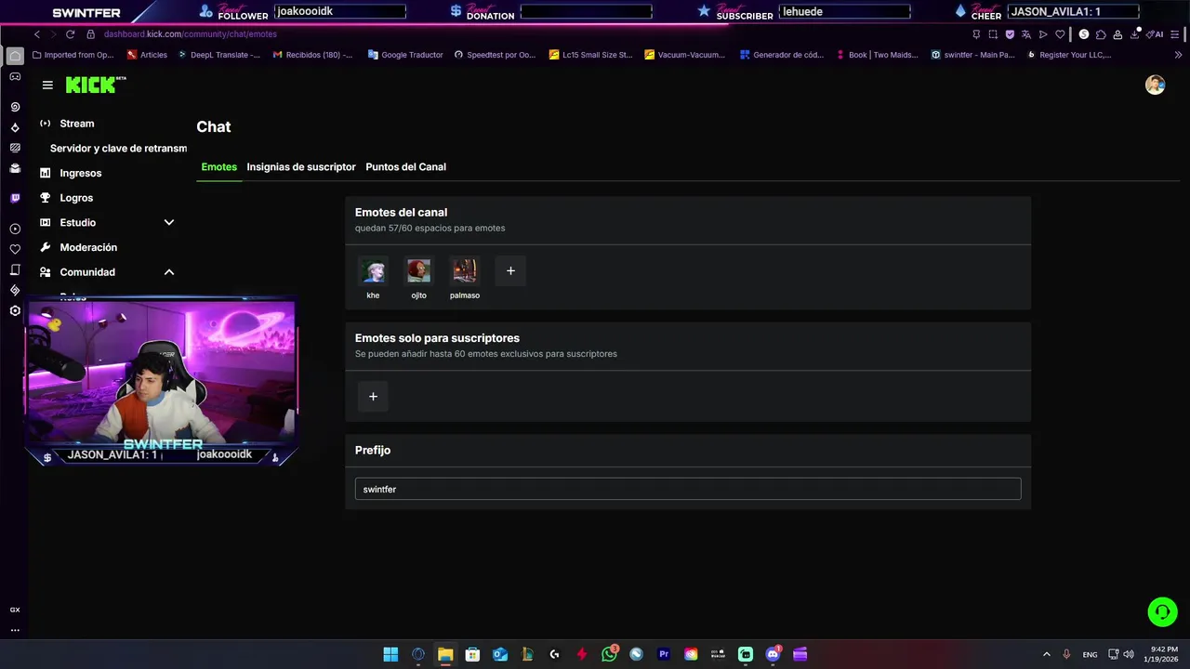Open WhatsApp from the taskbar
The width and height of the screenshot is (1190, 669).
point(609,654)
